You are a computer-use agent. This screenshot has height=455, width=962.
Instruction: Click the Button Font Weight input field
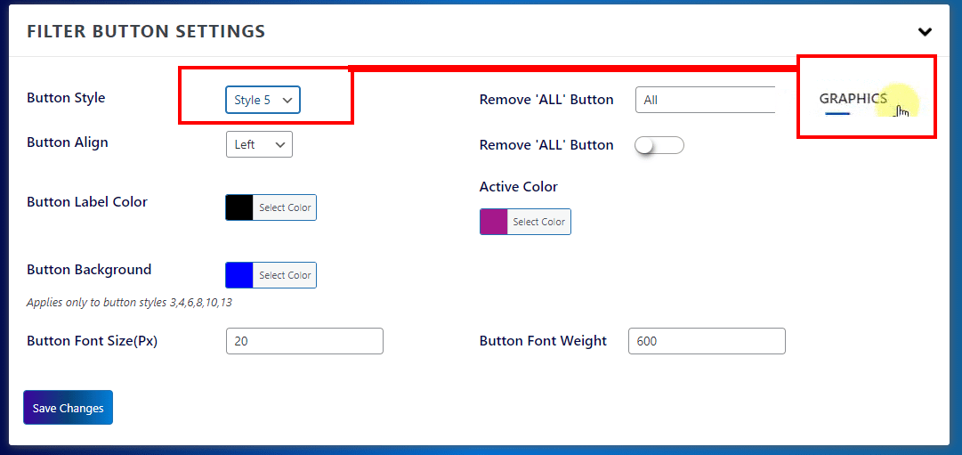point(707,341)
